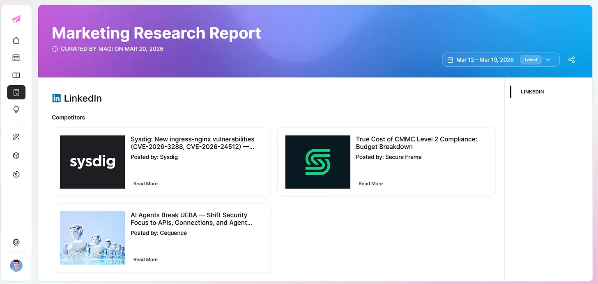Open the calendar icon in sidebar
598x284 pixels.
pos(16,58)
